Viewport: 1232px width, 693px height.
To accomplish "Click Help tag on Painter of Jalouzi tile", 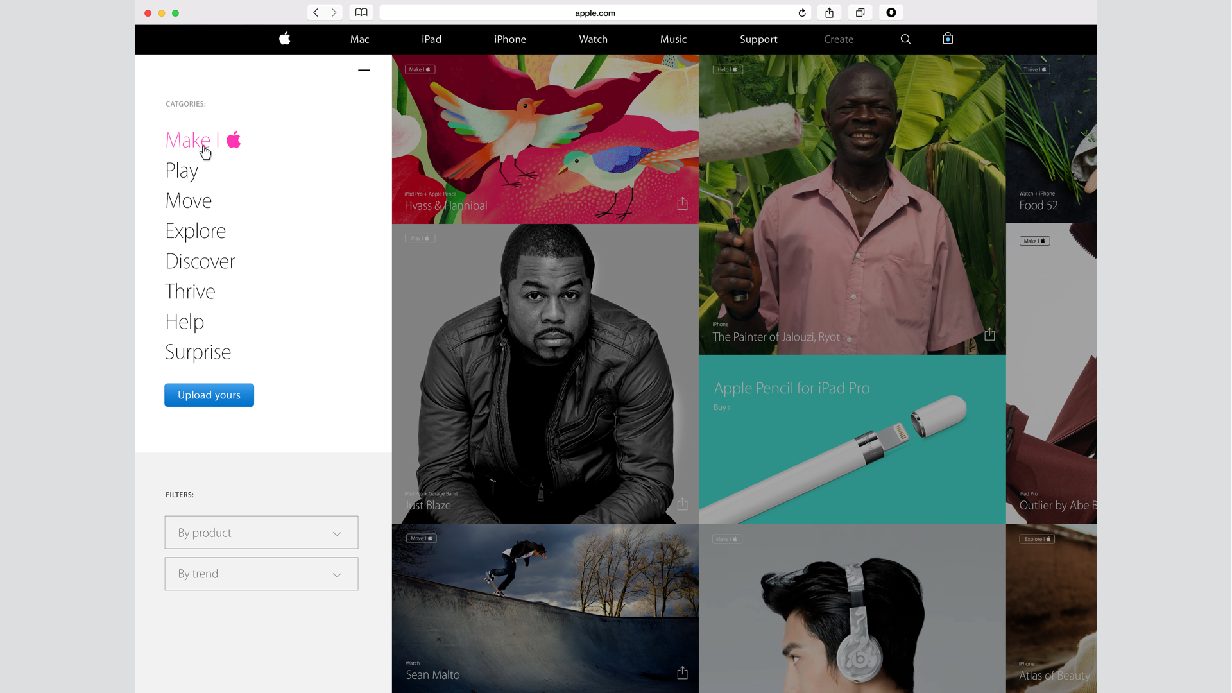I will [728, 69].
